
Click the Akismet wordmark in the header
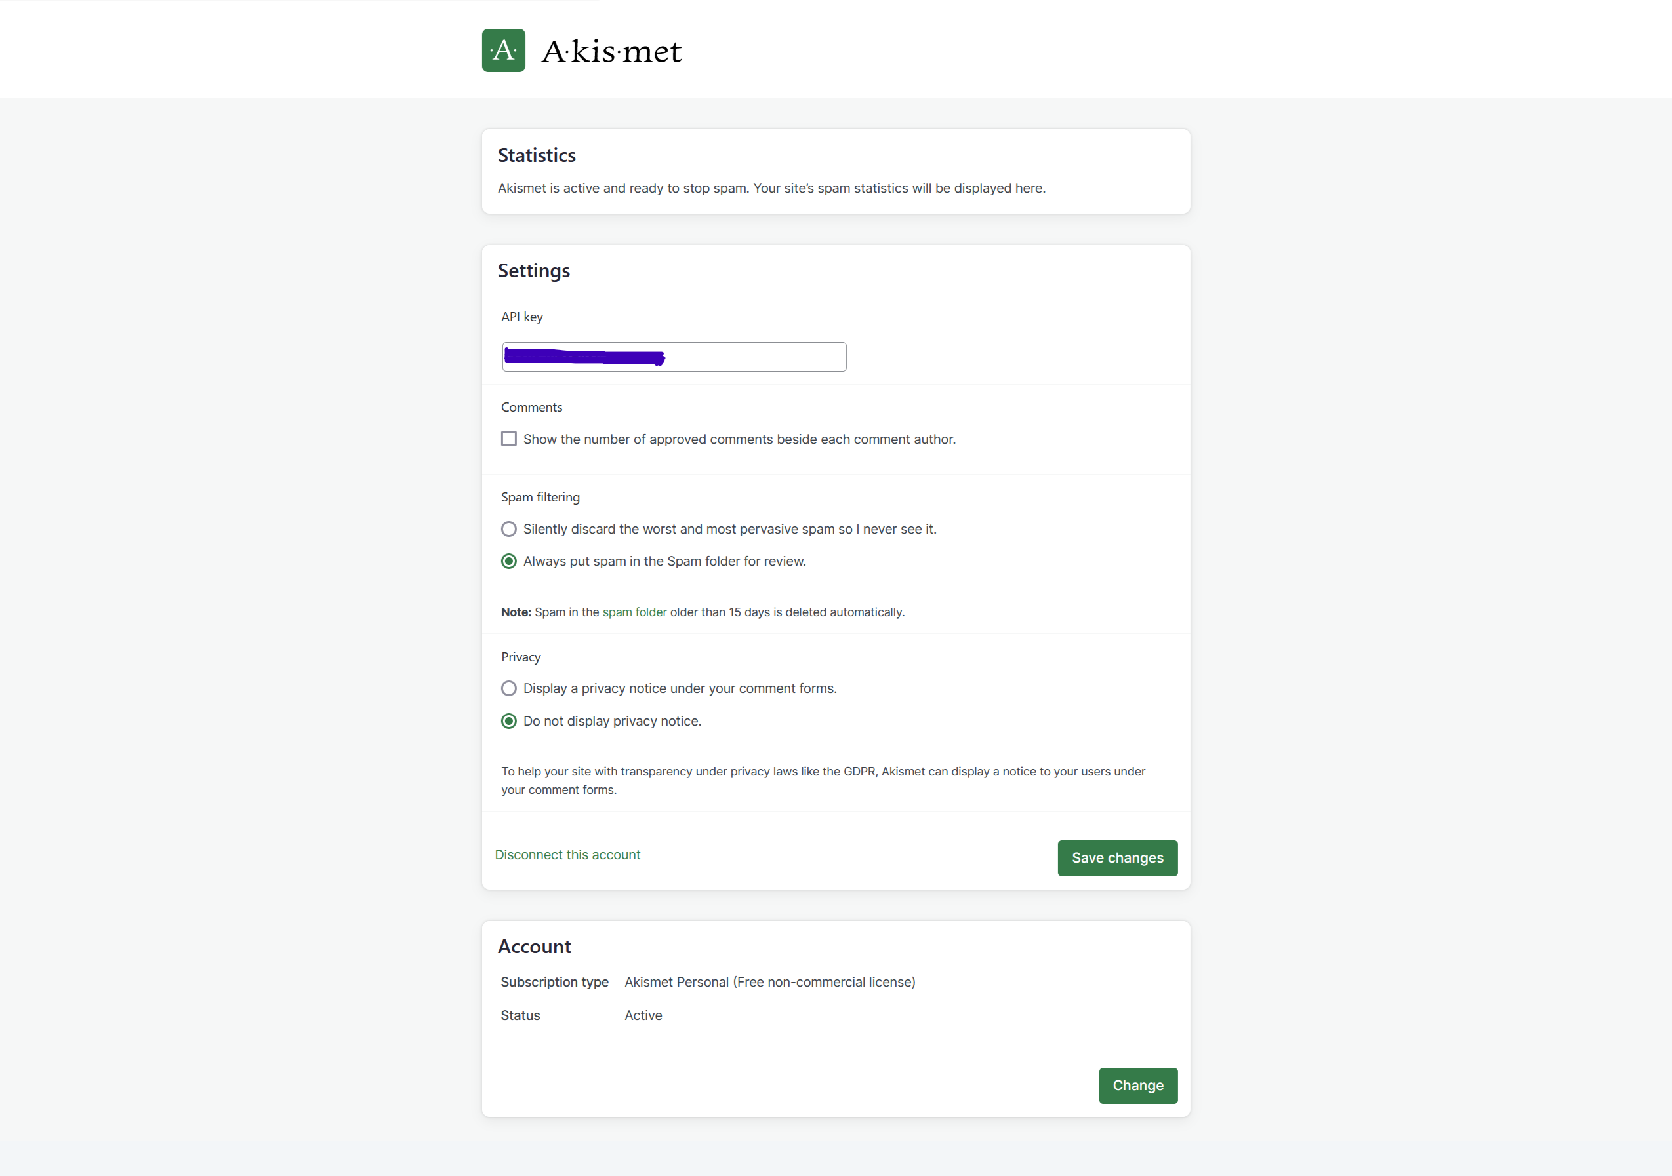coord(613,50)
